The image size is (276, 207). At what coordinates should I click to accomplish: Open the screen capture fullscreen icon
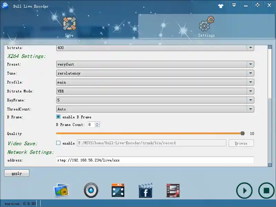(118, 190)
